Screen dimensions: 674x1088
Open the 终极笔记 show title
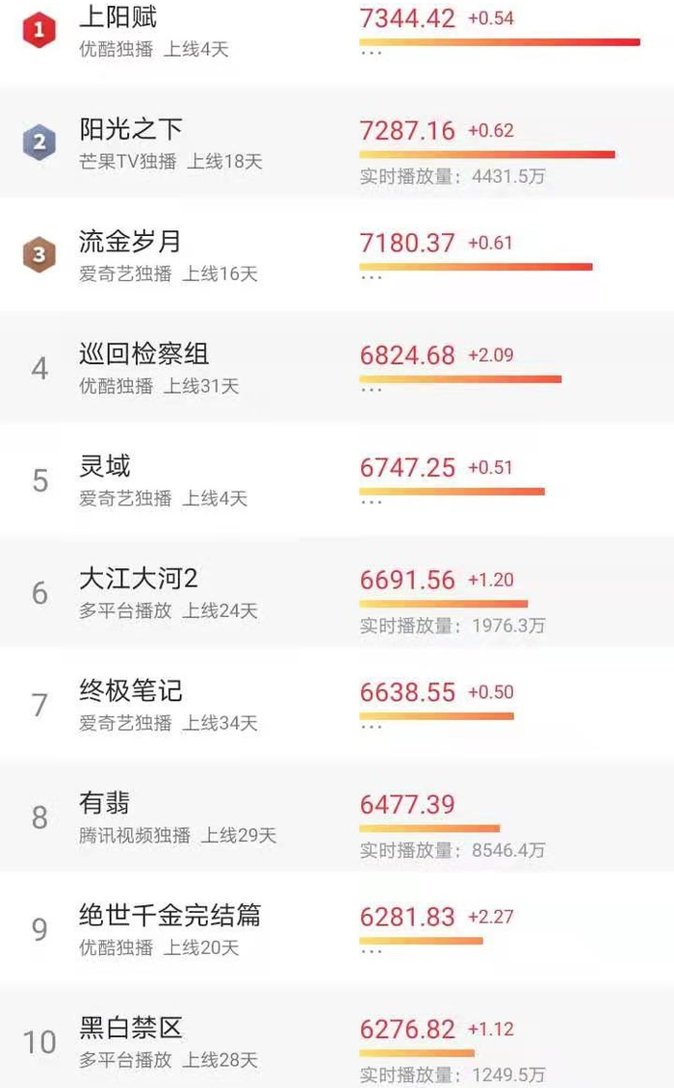[x=130, y=691]
